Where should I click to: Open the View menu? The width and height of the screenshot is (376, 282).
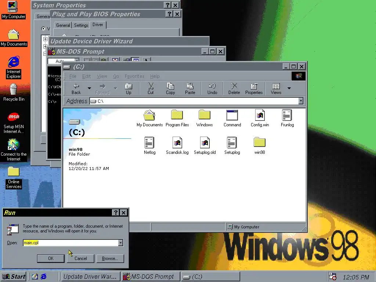coord(102,76)
